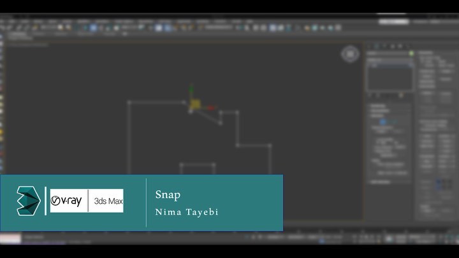Click the yellowish Configure Modifier Sets icon
Viewport: 459px width, 258px height.
401,96
